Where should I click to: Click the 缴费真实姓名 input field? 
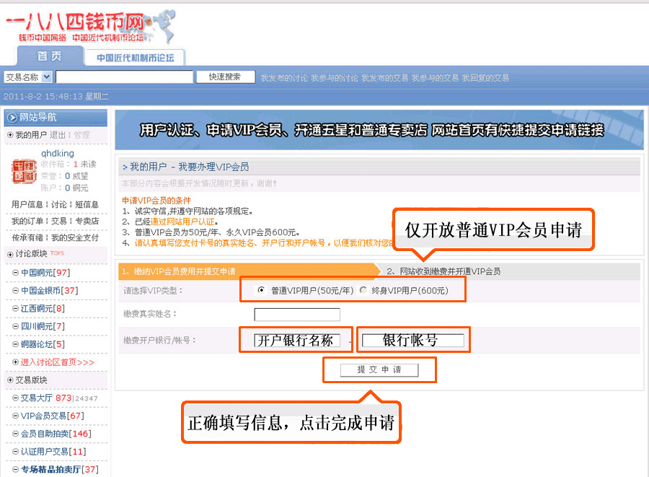[297, 315]
